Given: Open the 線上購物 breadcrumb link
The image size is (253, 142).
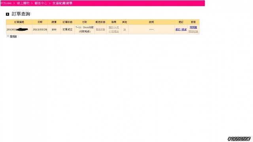Looking at the screenshot, I should [23, 3].
